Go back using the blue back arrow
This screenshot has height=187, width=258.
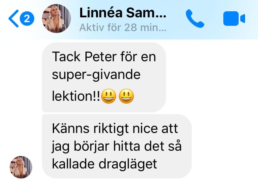pos(13,19)
